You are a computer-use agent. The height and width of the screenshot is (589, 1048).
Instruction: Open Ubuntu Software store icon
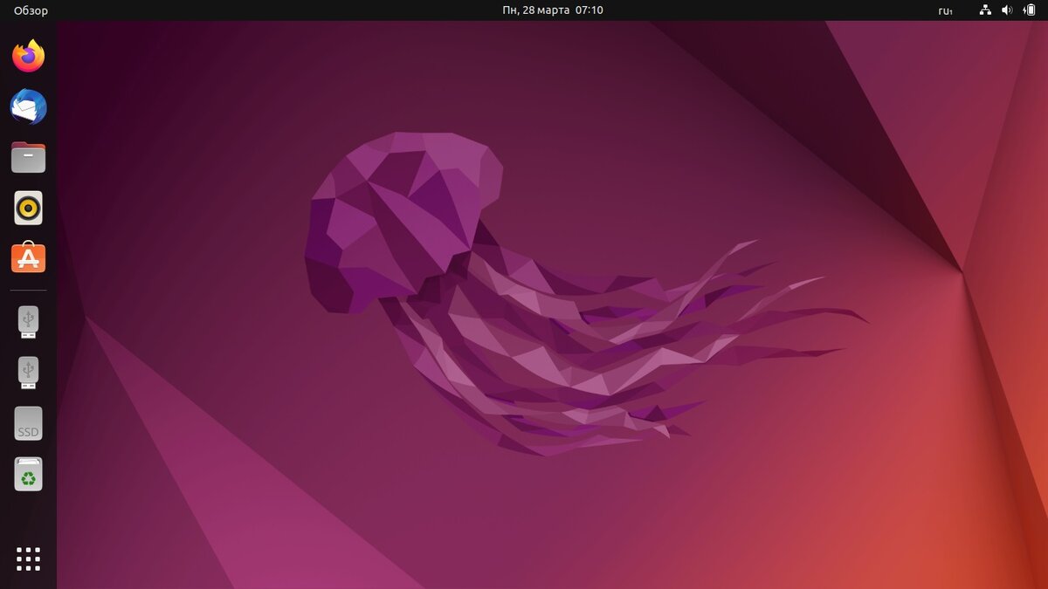click(28, 257)
